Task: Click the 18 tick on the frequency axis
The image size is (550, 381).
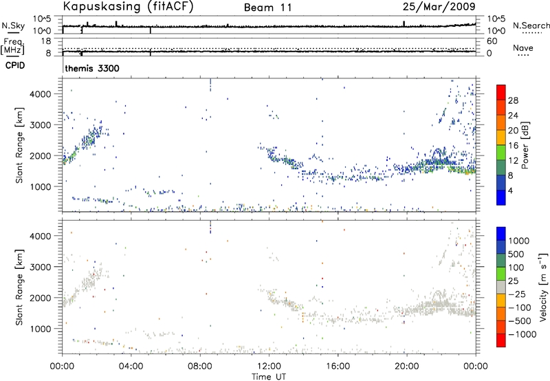Action: (x=46, y=41)
